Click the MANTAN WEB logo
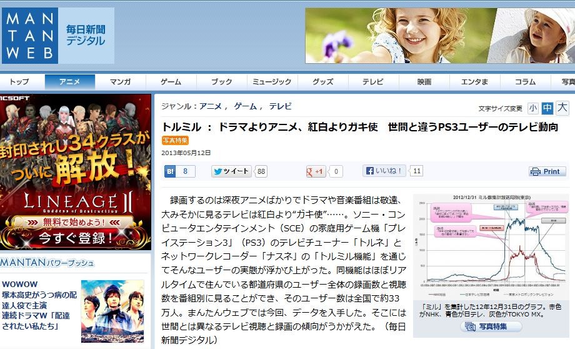The height and width of the screenshot is (349, 575). pyautogui.click(x=30, y=36)
